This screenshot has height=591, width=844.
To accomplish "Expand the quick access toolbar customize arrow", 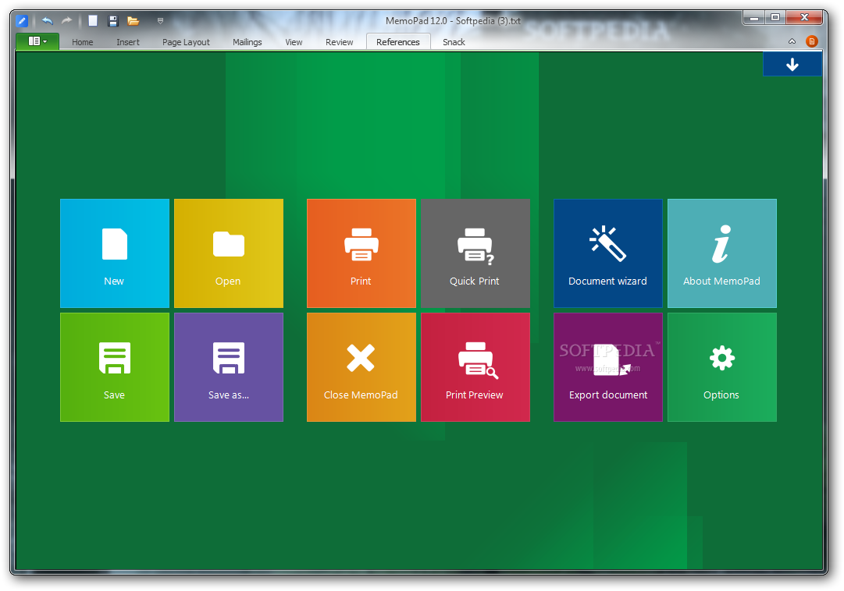I will [x=160, y=21].
